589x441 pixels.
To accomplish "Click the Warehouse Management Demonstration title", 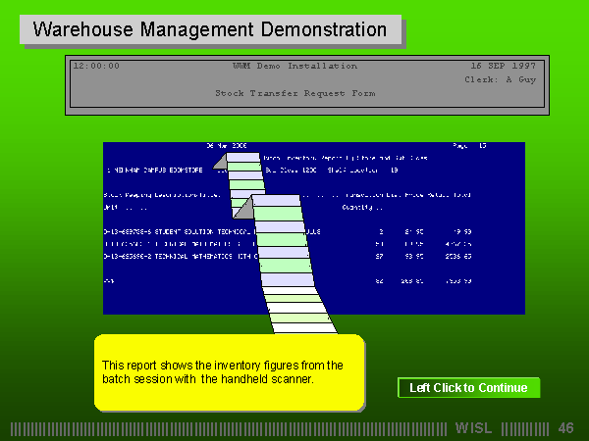I will tap(210, 29).
